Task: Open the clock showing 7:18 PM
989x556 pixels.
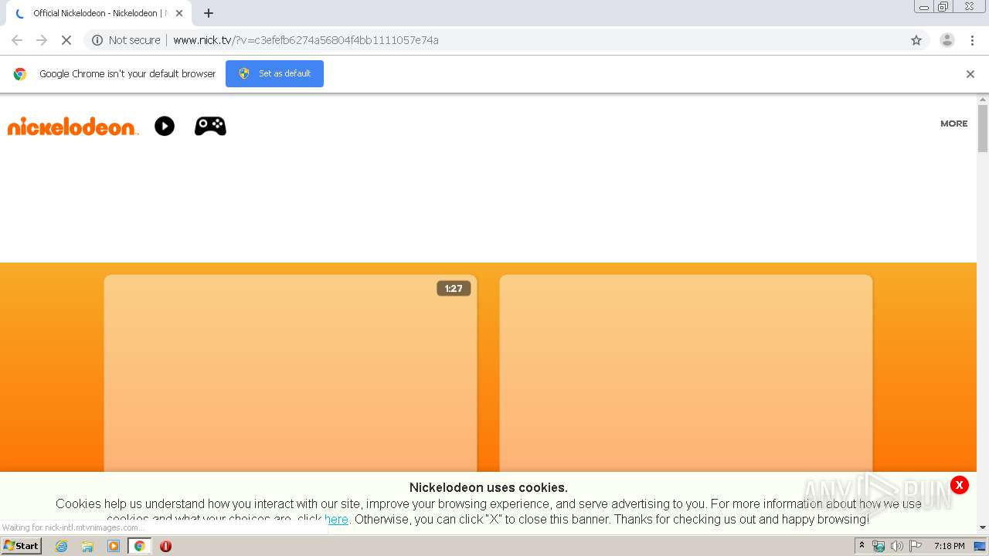Action: point(949,546)
